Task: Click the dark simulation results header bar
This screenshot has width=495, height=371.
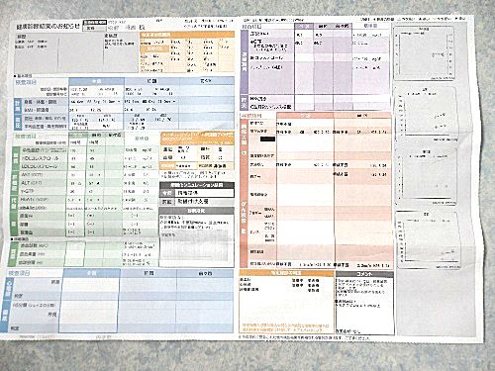Action: tap(197, 185)
